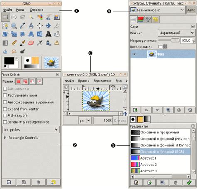
Task: Select the Move tool with blue arrows
Action: (48, 26)
